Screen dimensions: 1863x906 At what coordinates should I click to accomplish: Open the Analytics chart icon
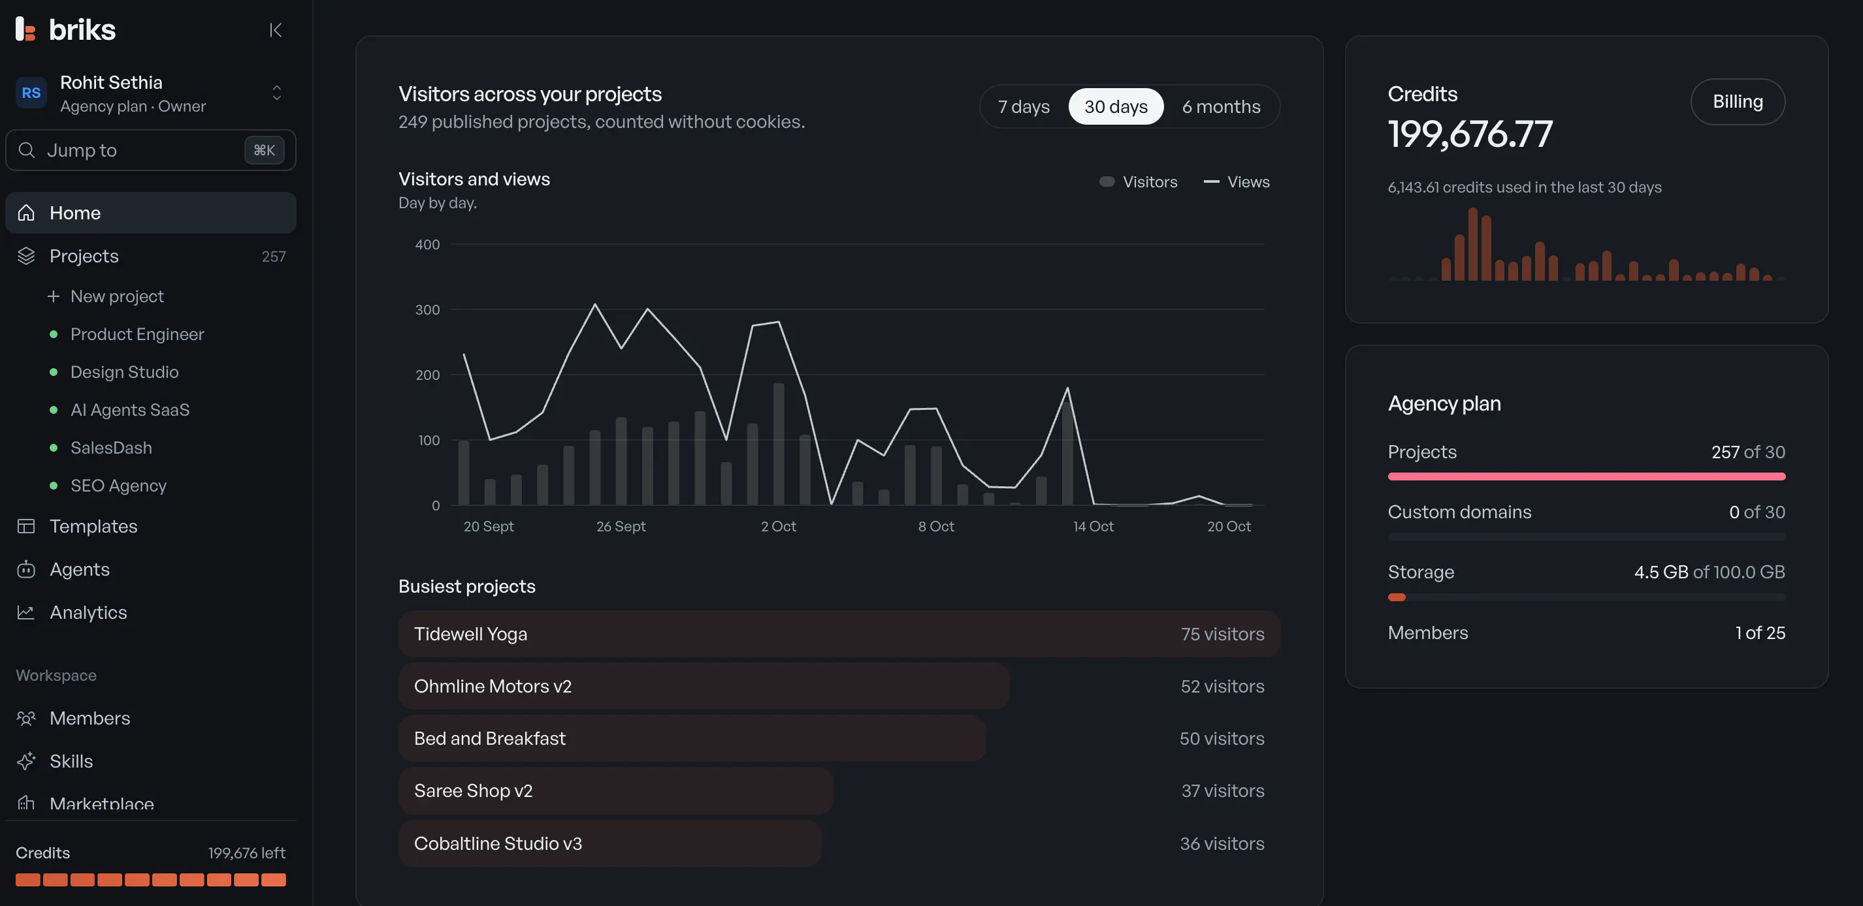(x=26, y=612)
